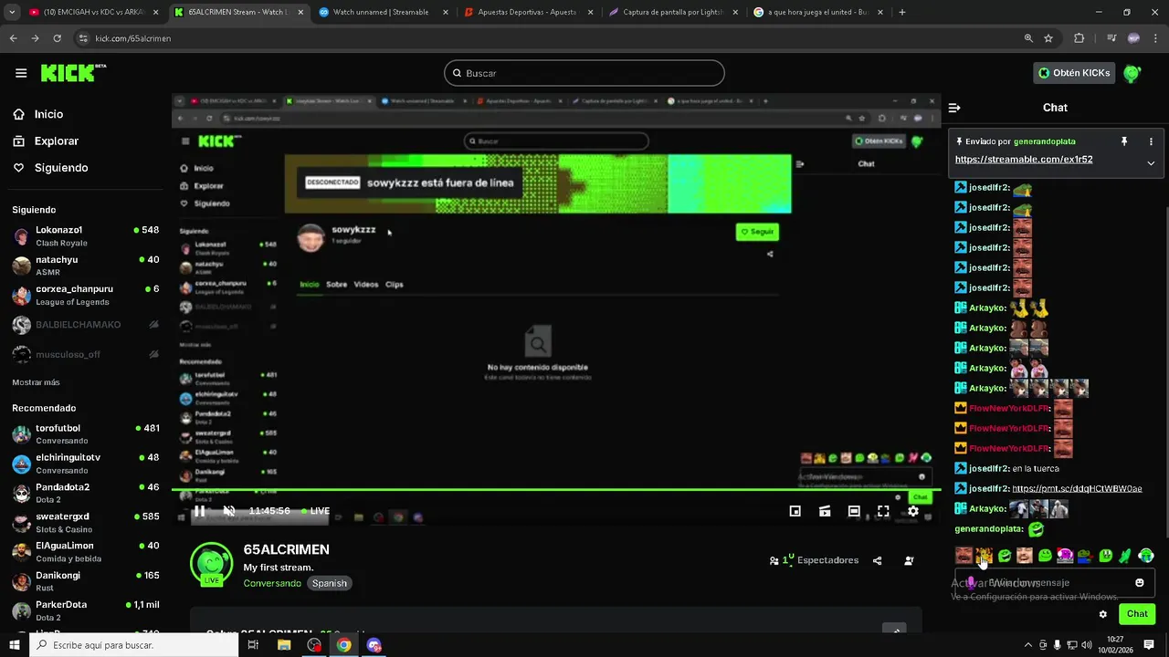This screenshot has height=657, width=1169.
Task: Open pinned message three-dot options
Action: coord(1151,141)
